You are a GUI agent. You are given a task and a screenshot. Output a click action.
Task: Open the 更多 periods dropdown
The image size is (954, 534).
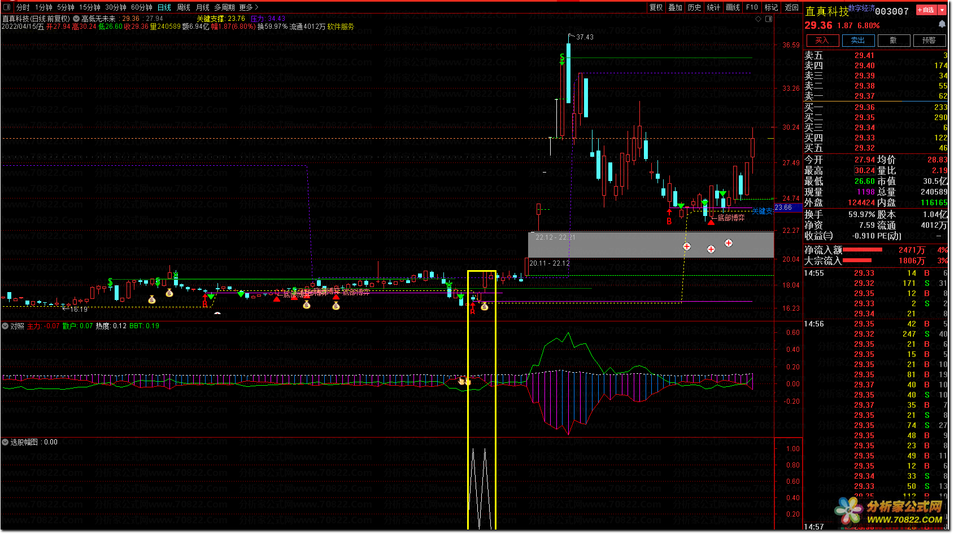(x=249, y=7)
